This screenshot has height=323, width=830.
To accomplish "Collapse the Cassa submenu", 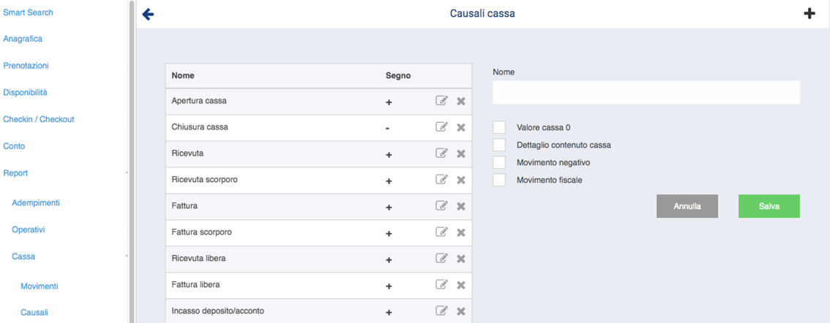I will coord(126,256).
